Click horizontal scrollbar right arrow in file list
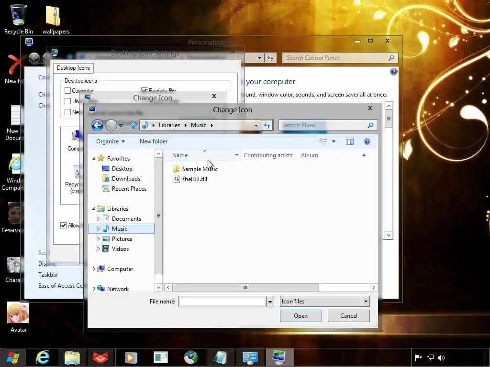The image size is (490, 367). click(x=374, y=287)
